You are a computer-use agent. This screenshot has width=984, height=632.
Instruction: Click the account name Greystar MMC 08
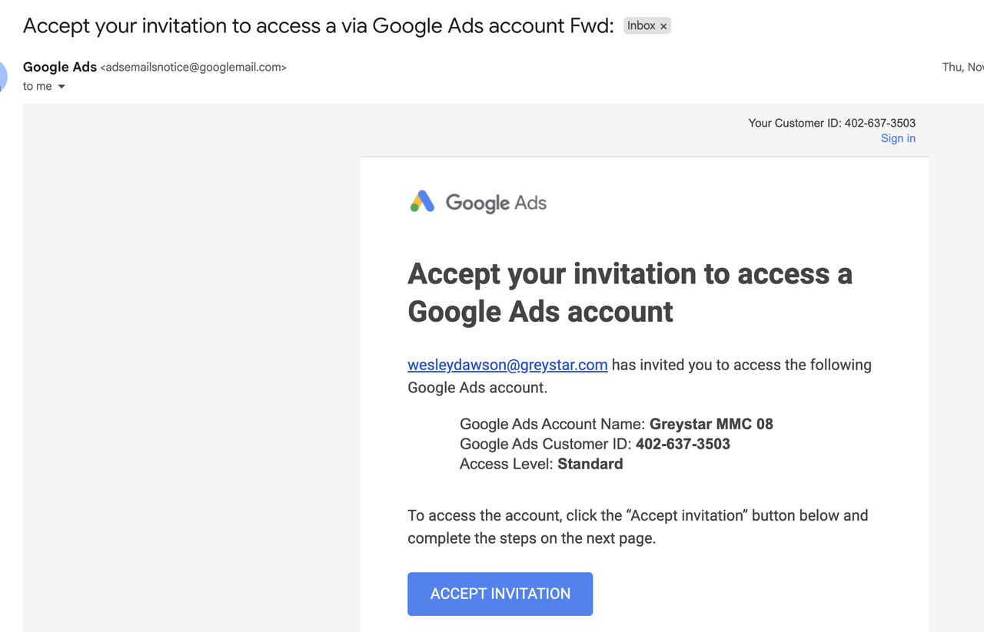tap(711, 424)
